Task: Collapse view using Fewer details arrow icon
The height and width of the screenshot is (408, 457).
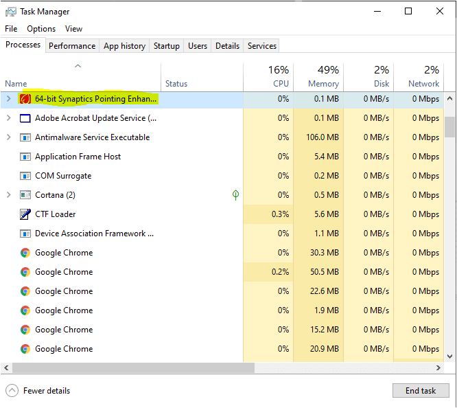Action: pyautogui.click(x=12, y=391)
